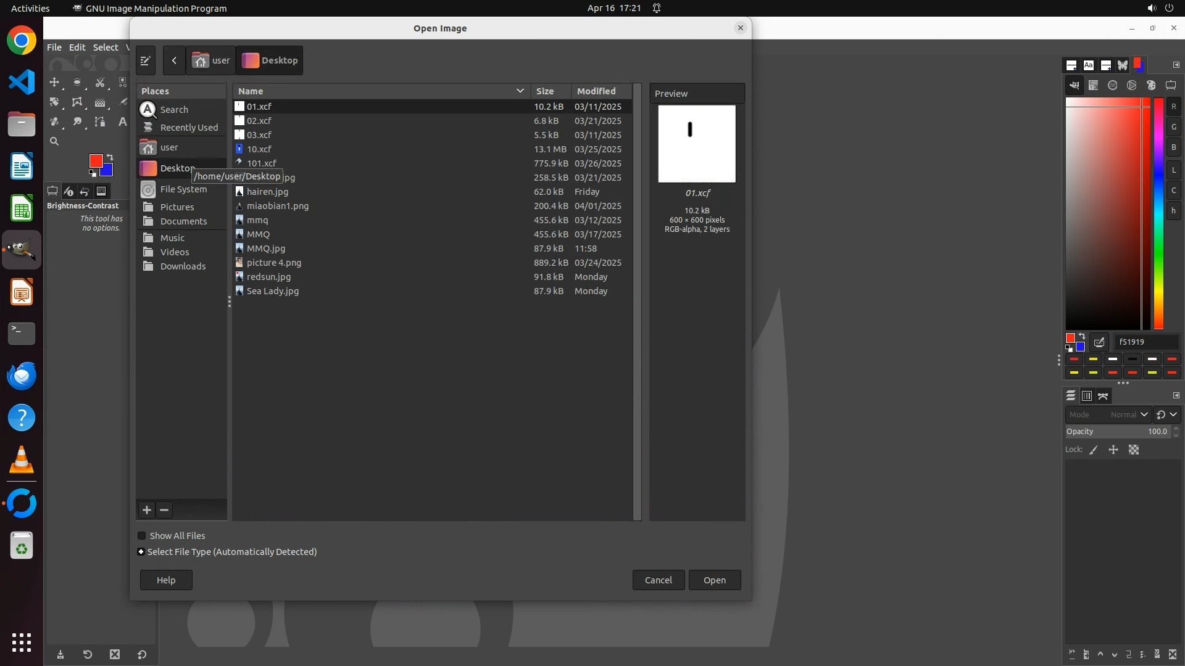Click the remove bookmark minus button
The height and width of the screenshot is (666, 1185).
[x=164, y=510]
